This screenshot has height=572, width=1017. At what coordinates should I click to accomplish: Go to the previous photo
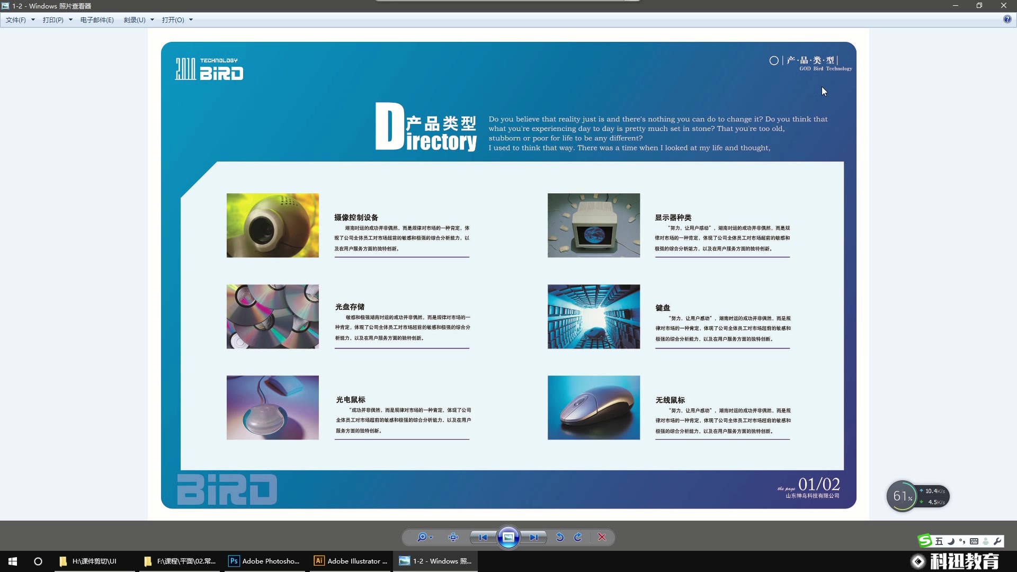click(483, 537)
